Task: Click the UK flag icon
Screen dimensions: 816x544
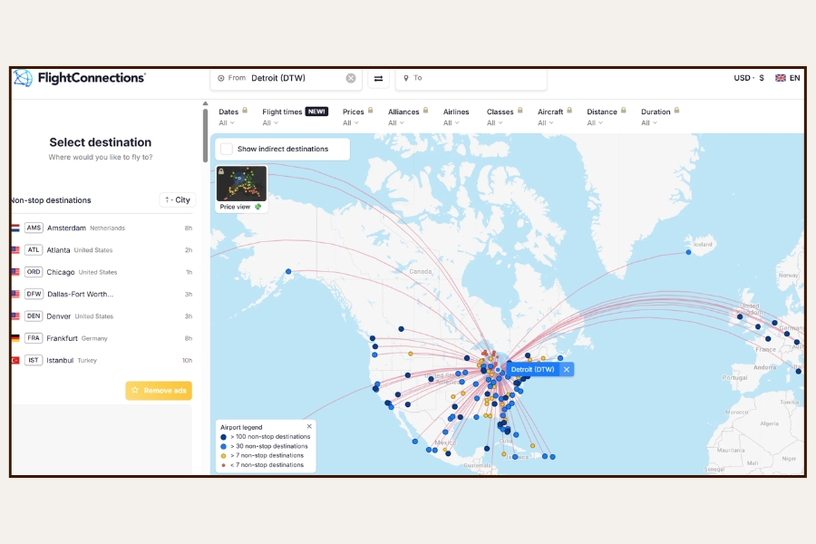Action: pyautogui.click(x=780, y=78)
